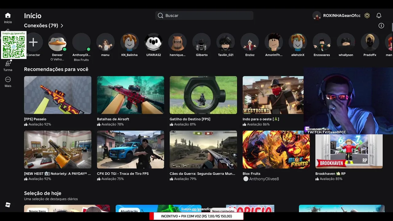Click the 'Gatilho do Destino [FPS]' title

point(190,119)
